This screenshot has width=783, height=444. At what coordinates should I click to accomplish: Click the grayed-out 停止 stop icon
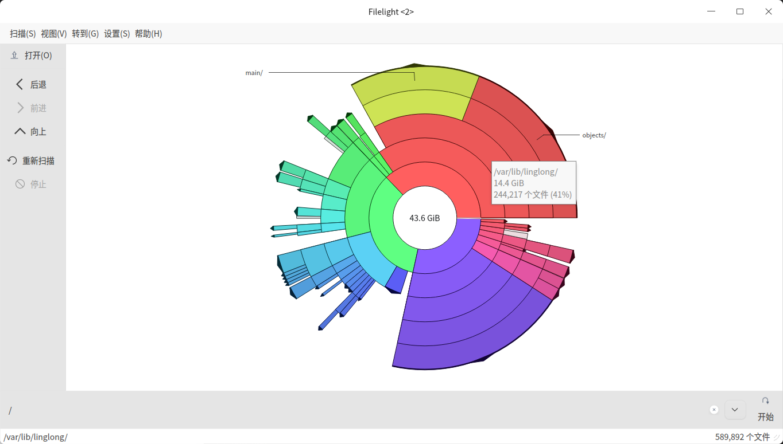pos(20,184)
